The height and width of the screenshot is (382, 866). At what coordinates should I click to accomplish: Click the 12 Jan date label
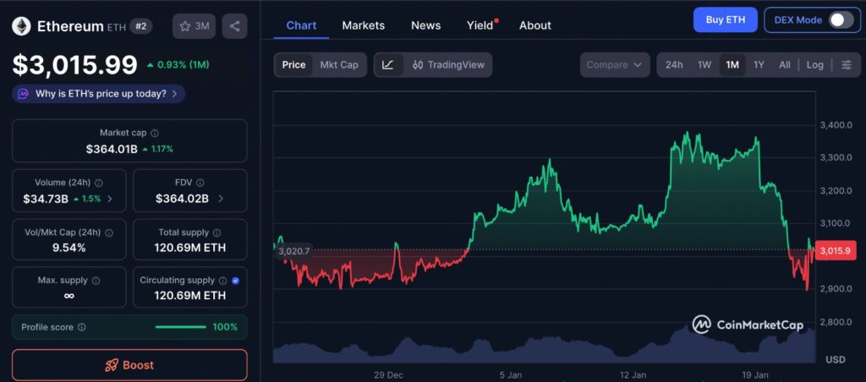point(633,375)
